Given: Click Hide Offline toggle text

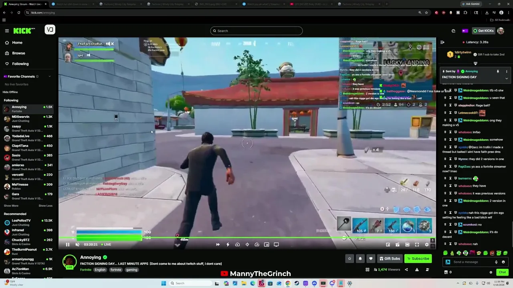Looking at the screenshot, I should [x=10, y=92].
